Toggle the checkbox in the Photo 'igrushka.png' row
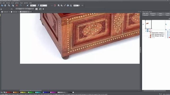The height and width of the screenshot is (95, 170). (x=168, y=34)
